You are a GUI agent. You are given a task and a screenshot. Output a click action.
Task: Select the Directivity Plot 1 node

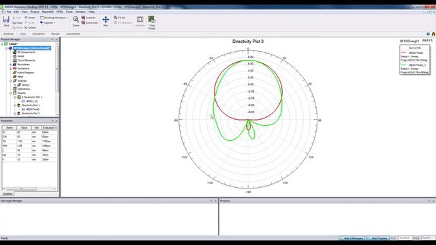(31, 105)
